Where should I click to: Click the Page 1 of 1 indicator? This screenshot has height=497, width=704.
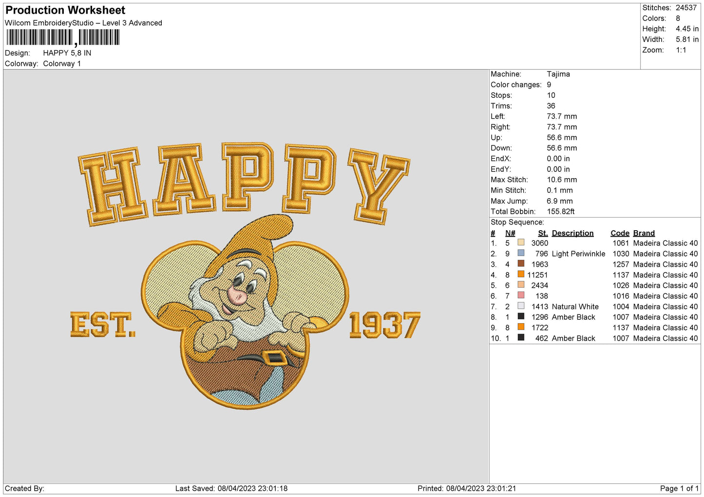tap(679, 488)
